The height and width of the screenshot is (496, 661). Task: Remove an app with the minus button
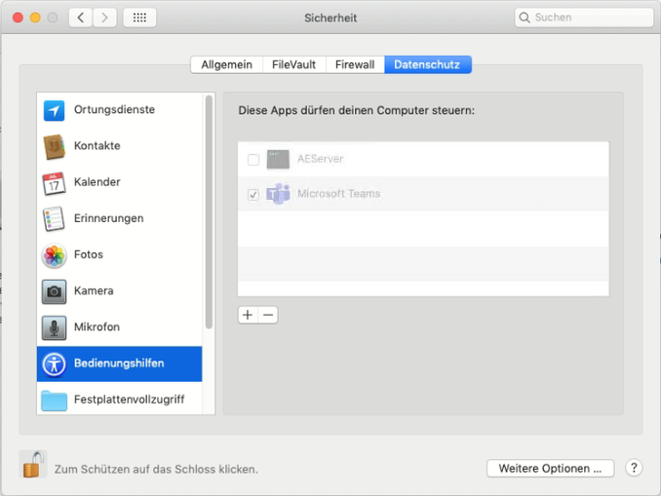point(268,315)
